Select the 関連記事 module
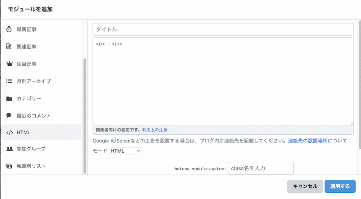This screenshot has width=361, height=199. tap(42, 47)
